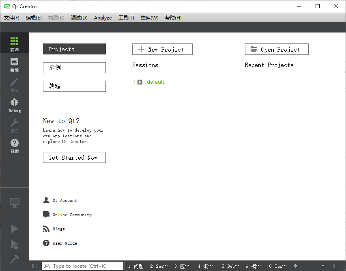Open the 帮助(H) menu

(173, 18)
